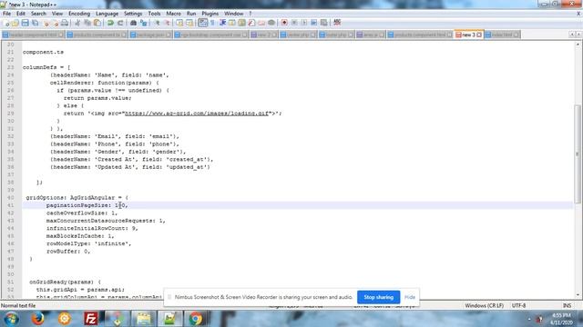Open the Plugins menu
This screenshot has height=327, width=583.
point(210,14)
